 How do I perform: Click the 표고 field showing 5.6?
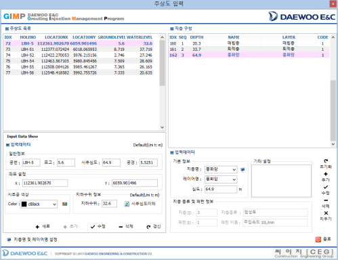(66, 162)
